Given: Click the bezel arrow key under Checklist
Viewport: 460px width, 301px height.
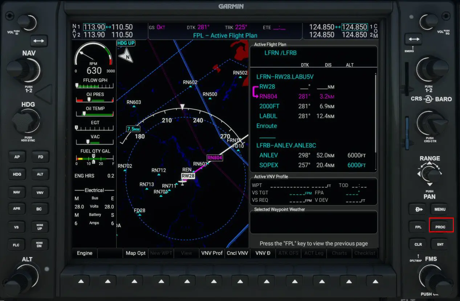Looking at the screenshot, I should tap(375, 281).
